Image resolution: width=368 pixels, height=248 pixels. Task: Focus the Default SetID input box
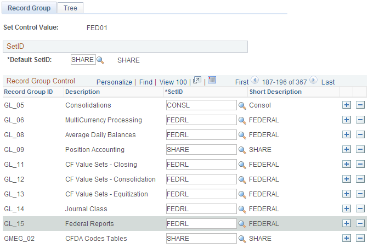click(x=83, y=60)
